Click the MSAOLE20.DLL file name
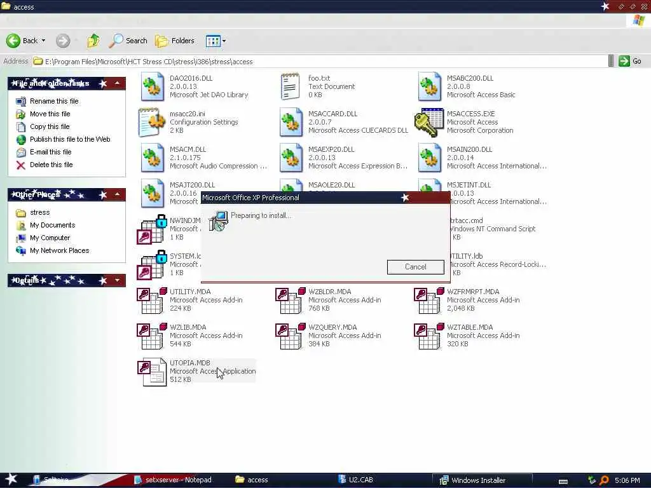This screenshot has width=651, height=488. point(331,185)
